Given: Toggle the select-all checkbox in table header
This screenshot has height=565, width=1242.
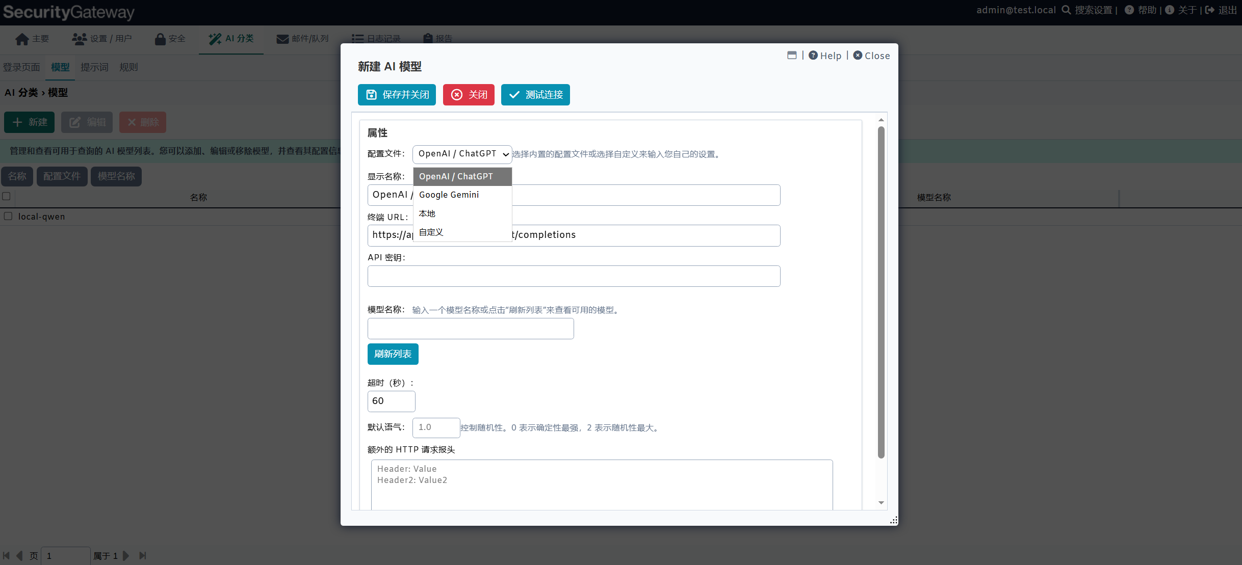Looking at the screenshot, I should pyautogui.click(x=7, y=196).
